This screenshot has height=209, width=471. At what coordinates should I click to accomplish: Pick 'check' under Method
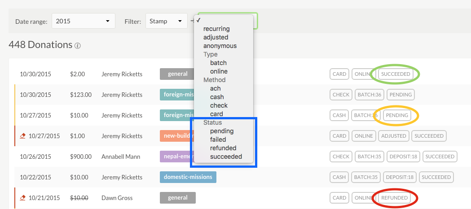pyautogui.click(x=219, y=105)
